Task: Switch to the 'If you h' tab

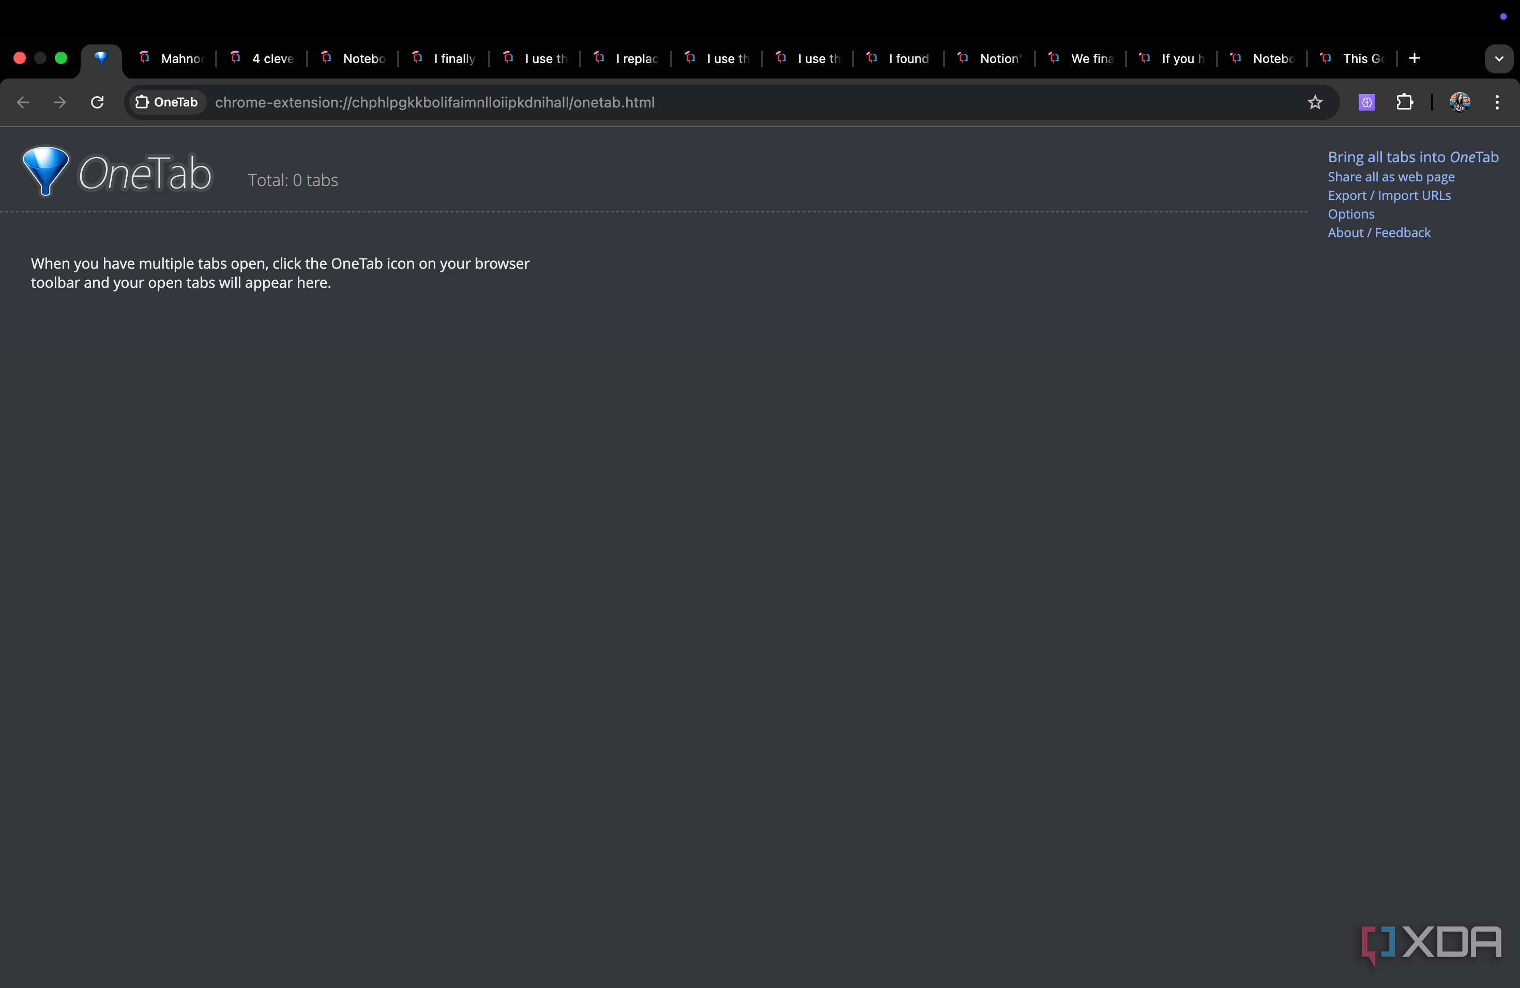Action: (1172, 59)
